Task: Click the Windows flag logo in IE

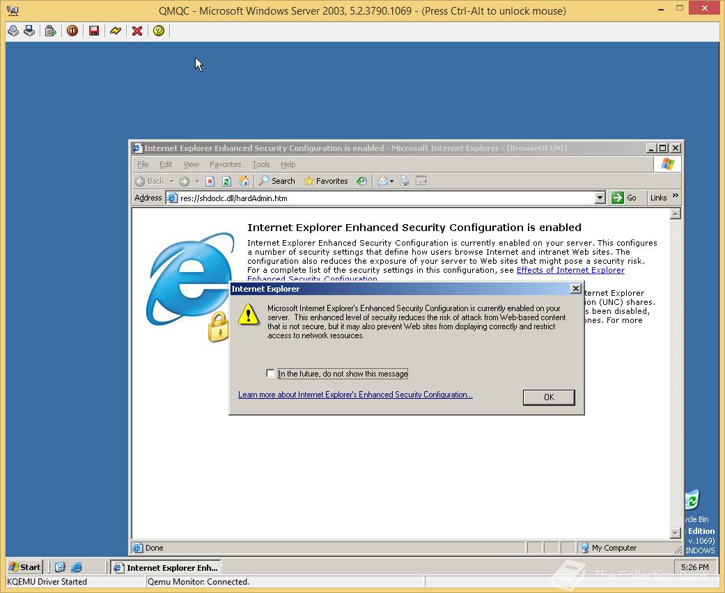Action: 667,164
